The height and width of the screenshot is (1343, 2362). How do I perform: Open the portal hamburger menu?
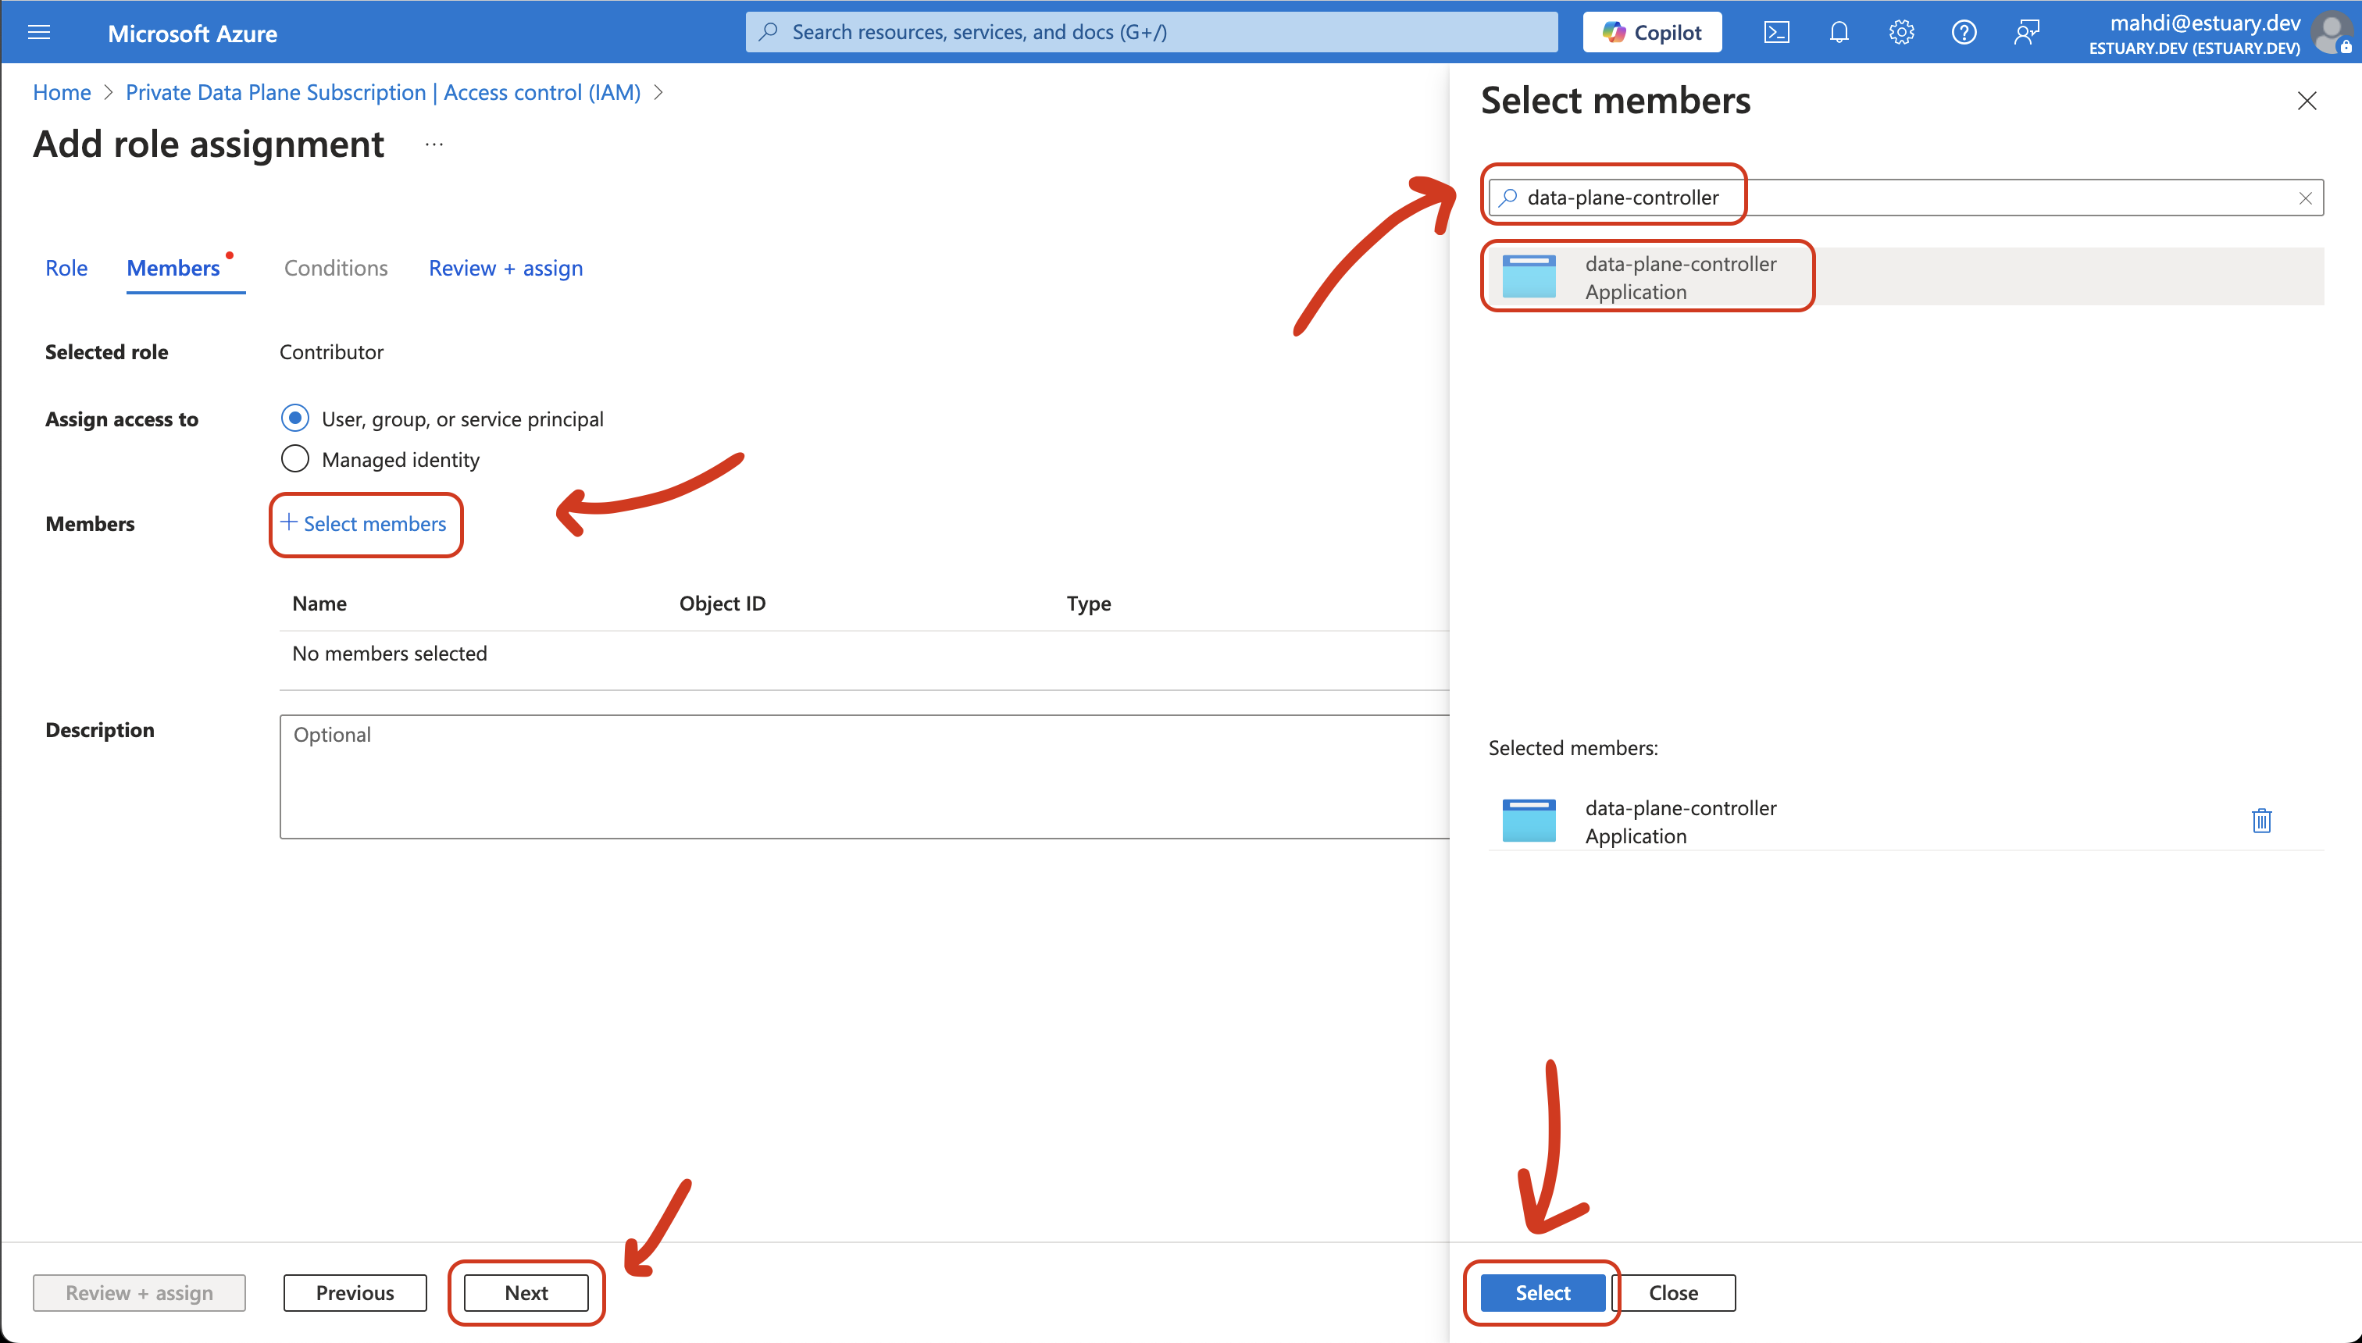coord(39,31)
